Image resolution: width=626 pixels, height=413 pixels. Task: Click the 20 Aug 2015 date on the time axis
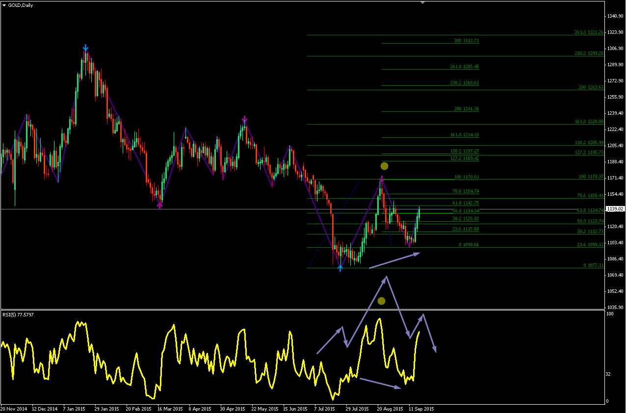click(390, 409)
